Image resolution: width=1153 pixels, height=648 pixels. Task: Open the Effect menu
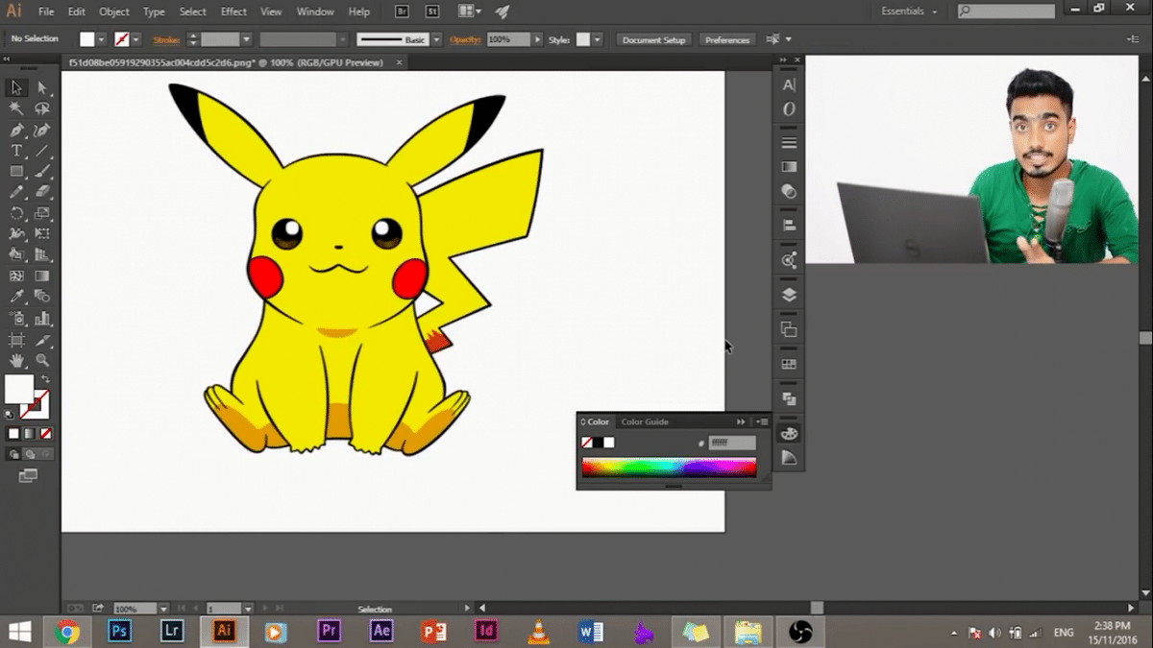pyautogui.click(x=233, y=12)
